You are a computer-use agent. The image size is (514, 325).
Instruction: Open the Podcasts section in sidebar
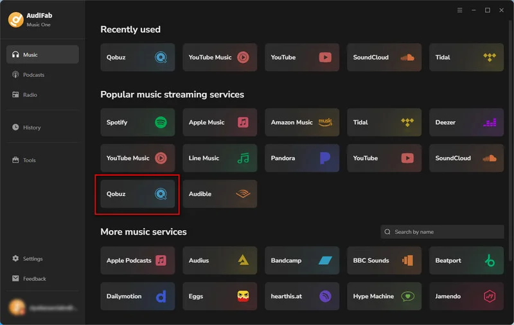[42, 74]
